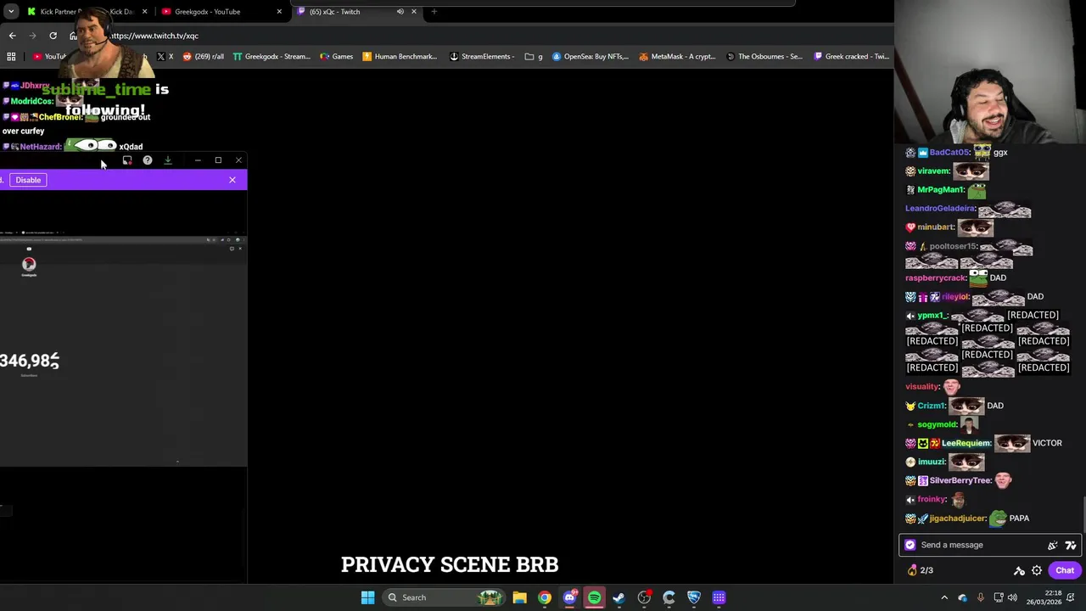Click the purple Chat send button
This screenshot has width=1086, height=611.
tap(1065, 570)
